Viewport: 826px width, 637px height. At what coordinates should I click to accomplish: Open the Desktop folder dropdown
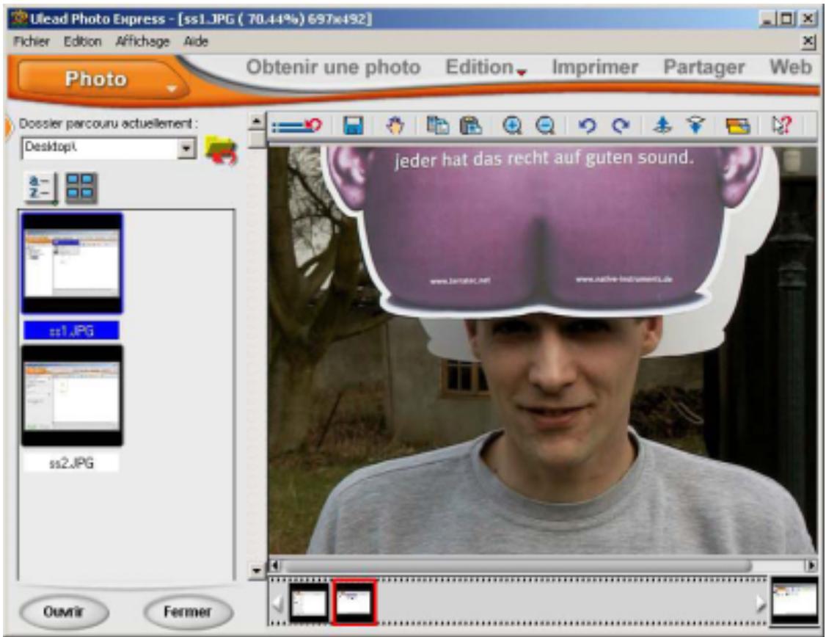pyautogui.click(x=186, y=148)
